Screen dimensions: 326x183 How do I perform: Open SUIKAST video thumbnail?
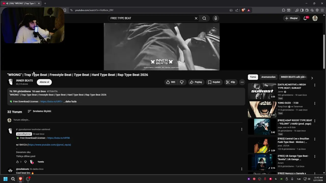point(262,91)
